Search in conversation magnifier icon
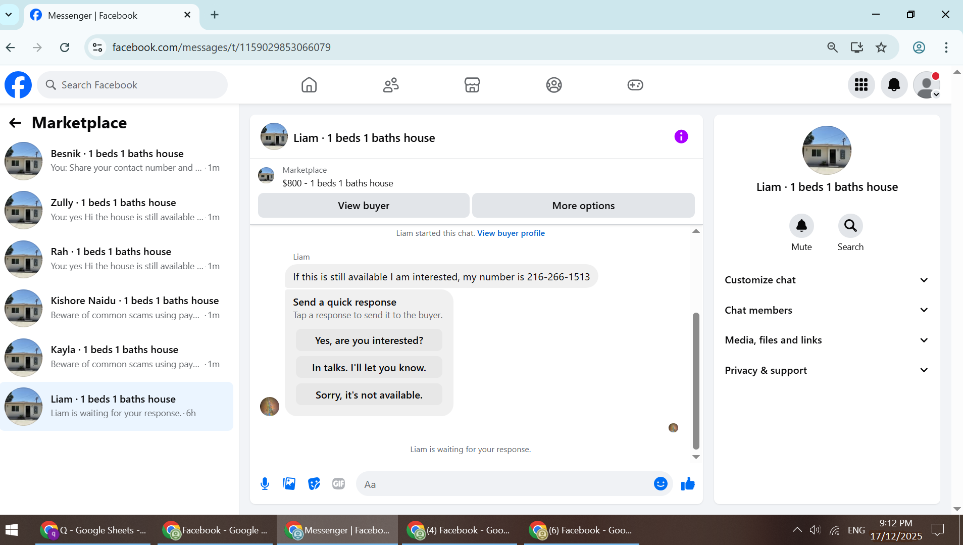This screenshot has width=963, height=545. [x=850, y=226]
